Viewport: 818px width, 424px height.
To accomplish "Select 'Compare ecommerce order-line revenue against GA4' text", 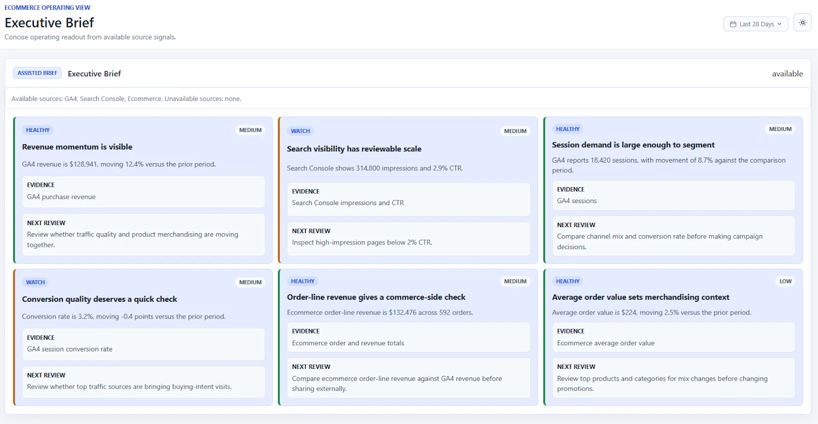I will pos(397,384).
